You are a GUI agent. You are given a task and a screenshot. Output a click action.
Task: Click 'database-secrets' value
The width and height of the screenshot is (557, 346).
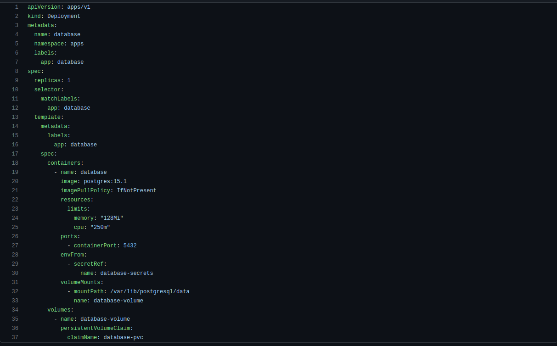pos(127,273)
